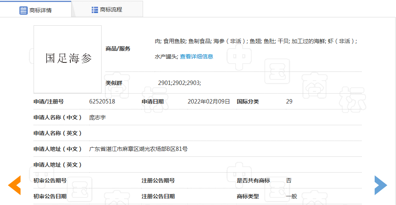This screenshot has width=396, height=205.
Task: Click the 商品/服务 label
Action: 118,49
